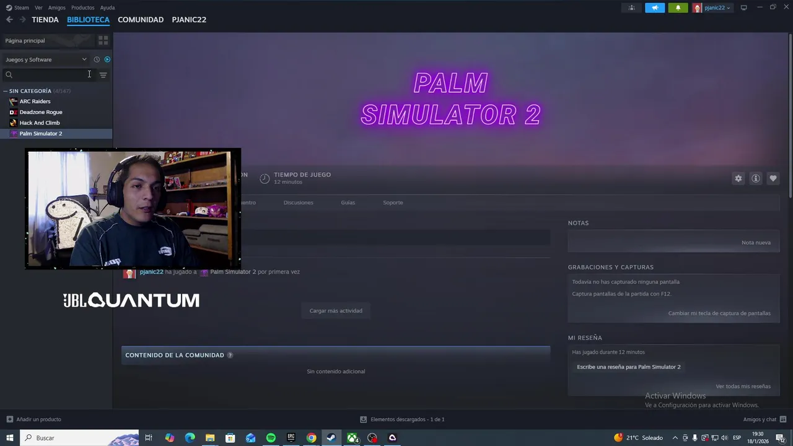Open the volume speaker tray icon

724,438
